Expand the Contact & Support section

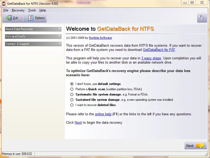(x=33, y=44)
